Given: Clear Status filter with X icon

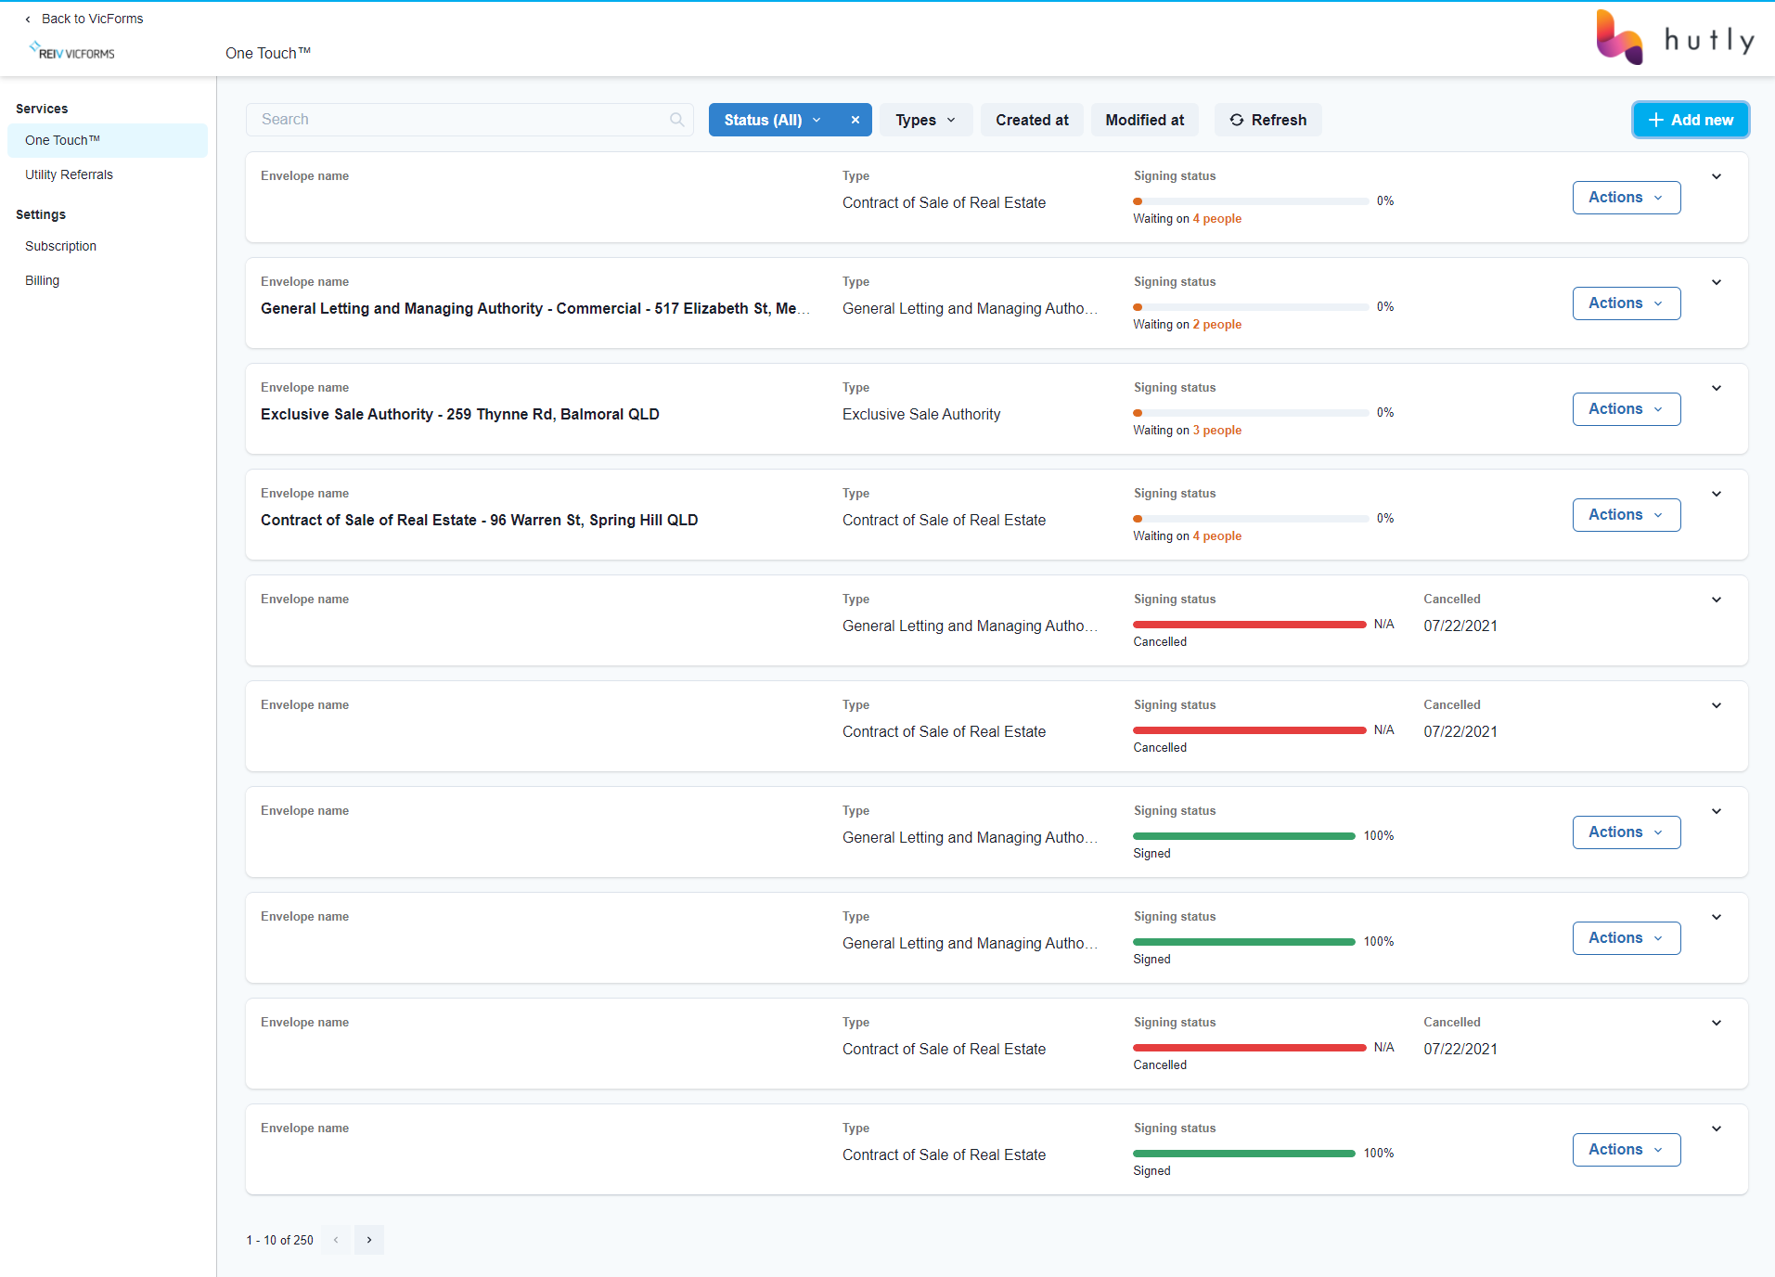Looking at the screenshot, I should coord(855,120).
